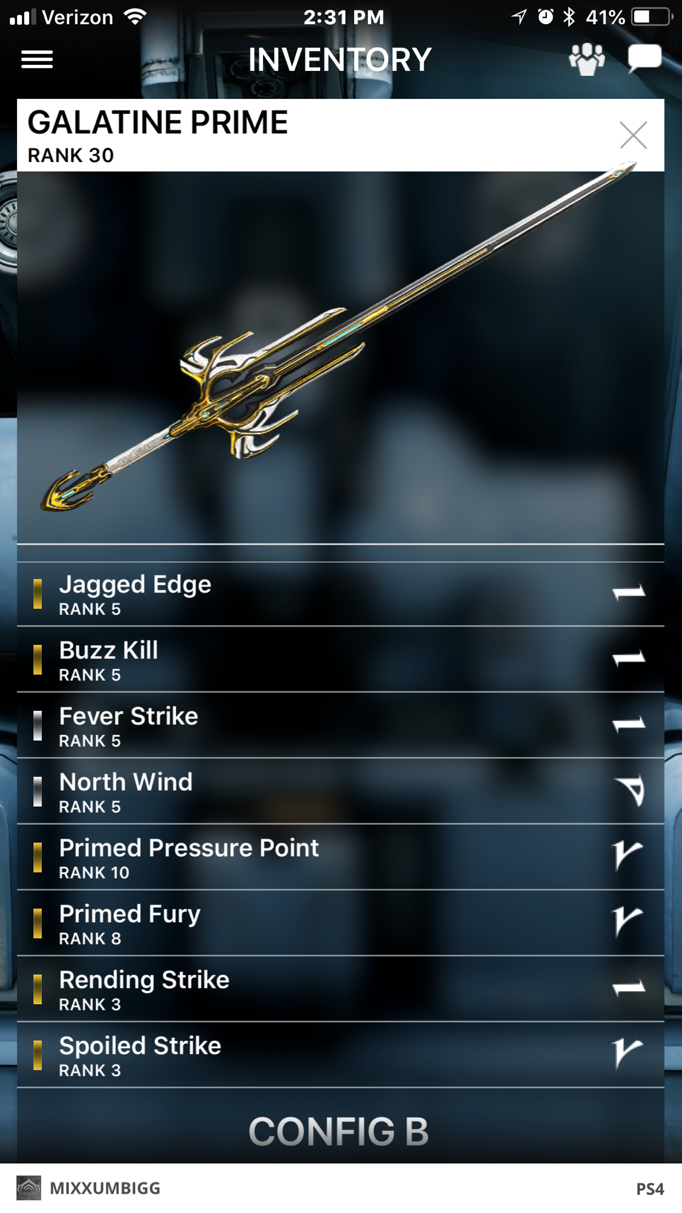Tap the Jagged Edge polarity icon
This screenshot has width=682, height=1213.
629,593
